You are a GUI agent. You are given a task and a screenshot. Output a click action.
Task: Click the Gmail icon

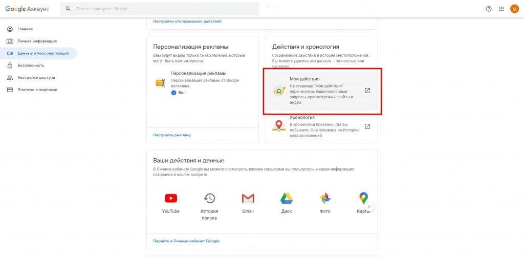(248, 199)
